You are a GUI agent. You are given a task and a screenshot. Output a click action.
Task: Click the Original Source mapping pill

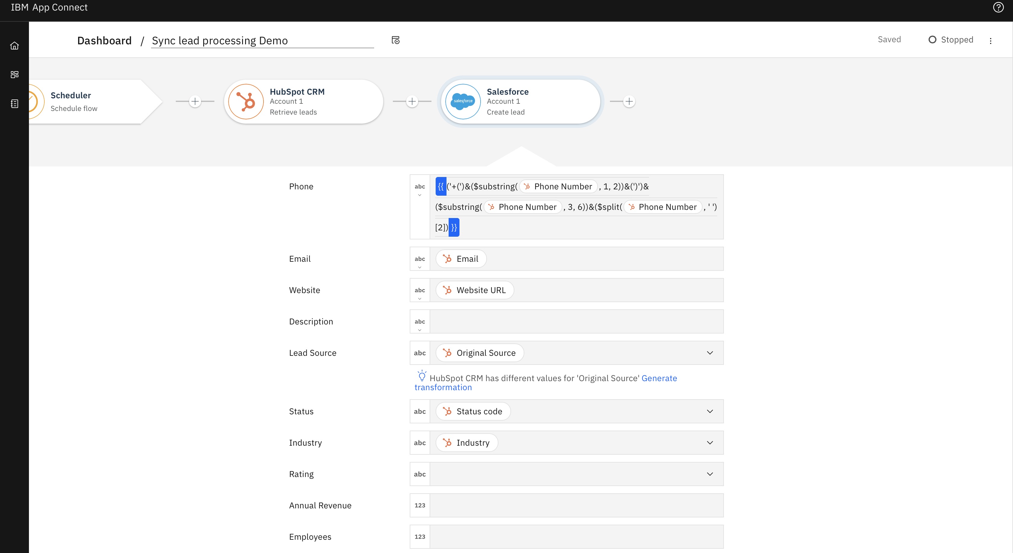tap(480, 353)
